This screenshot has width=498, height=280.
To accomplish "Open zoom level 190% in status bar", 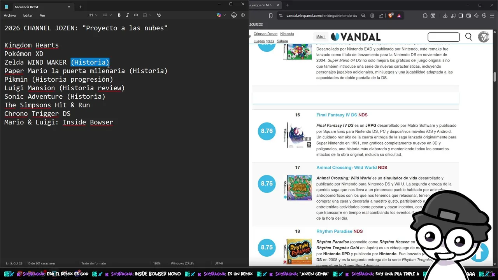I will [x=157, y=263].
